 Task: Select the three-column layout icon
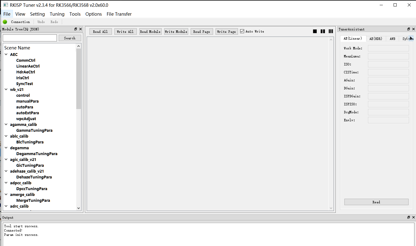point(331,31)
